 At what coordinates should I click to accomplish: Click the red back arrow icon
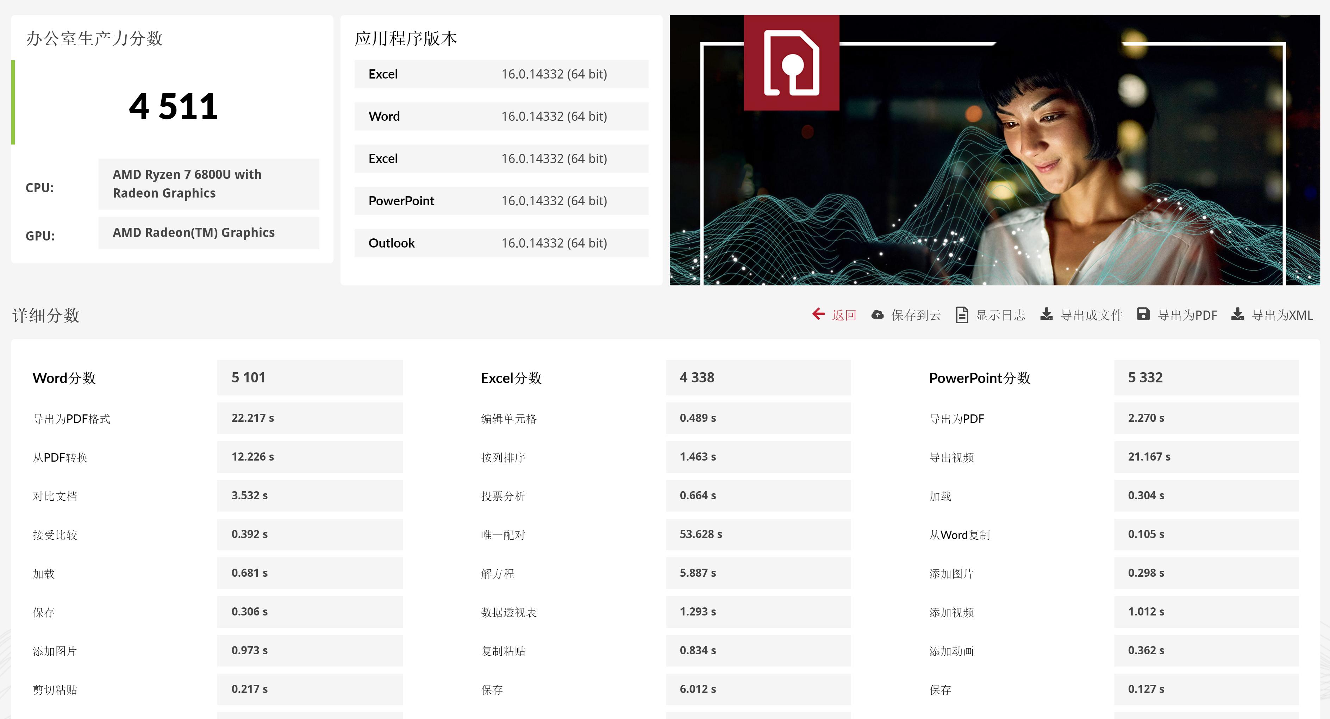point(818,314)
